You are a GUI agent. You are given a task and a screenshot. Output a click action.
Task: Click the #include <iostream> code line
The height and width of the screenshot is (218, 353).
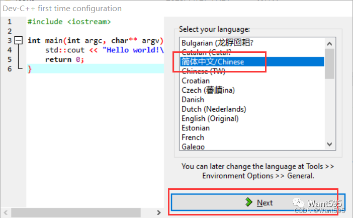click(69, 22)
